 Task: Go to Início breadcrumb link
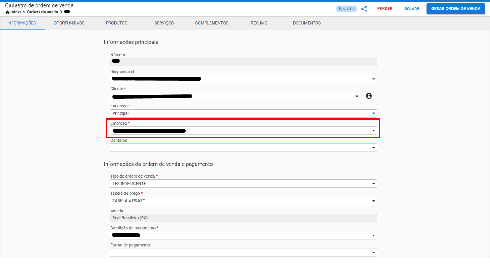(x=16, y=12)
